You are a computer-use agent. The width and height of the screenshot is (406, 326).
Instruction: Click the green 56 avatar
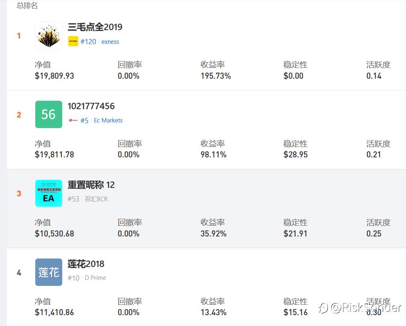point(49,114)
